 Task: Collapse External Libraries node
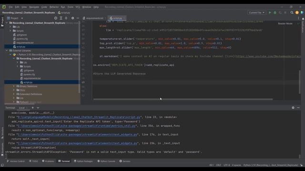7,50
